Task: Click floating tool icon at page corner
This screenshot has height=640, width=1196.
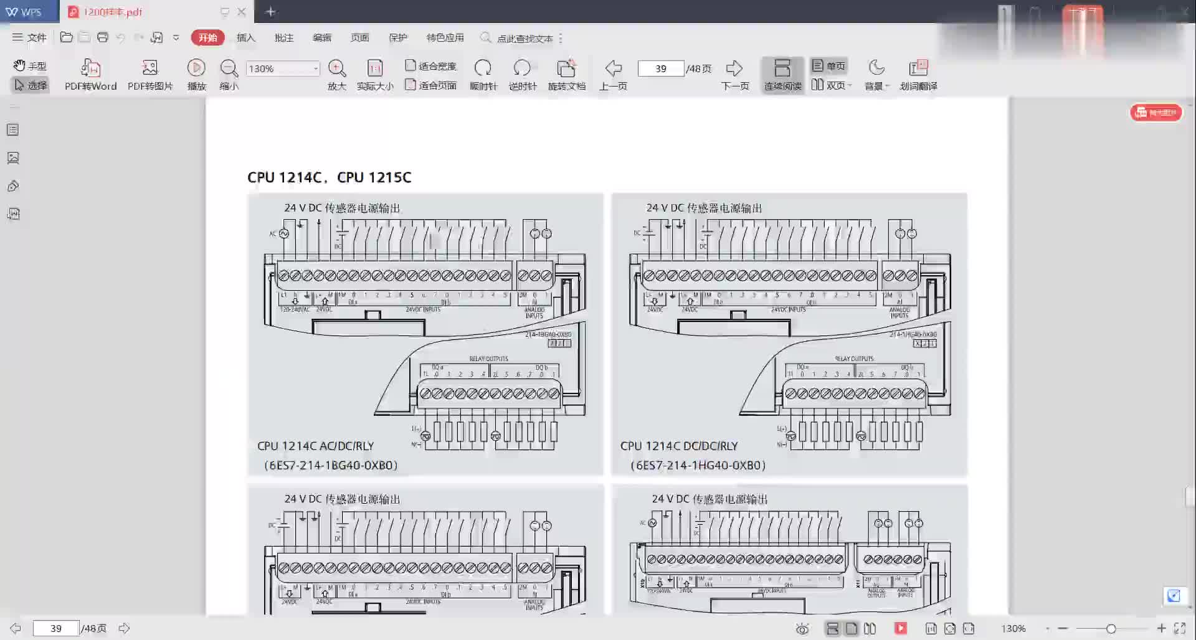Action: click(1174, 596)
